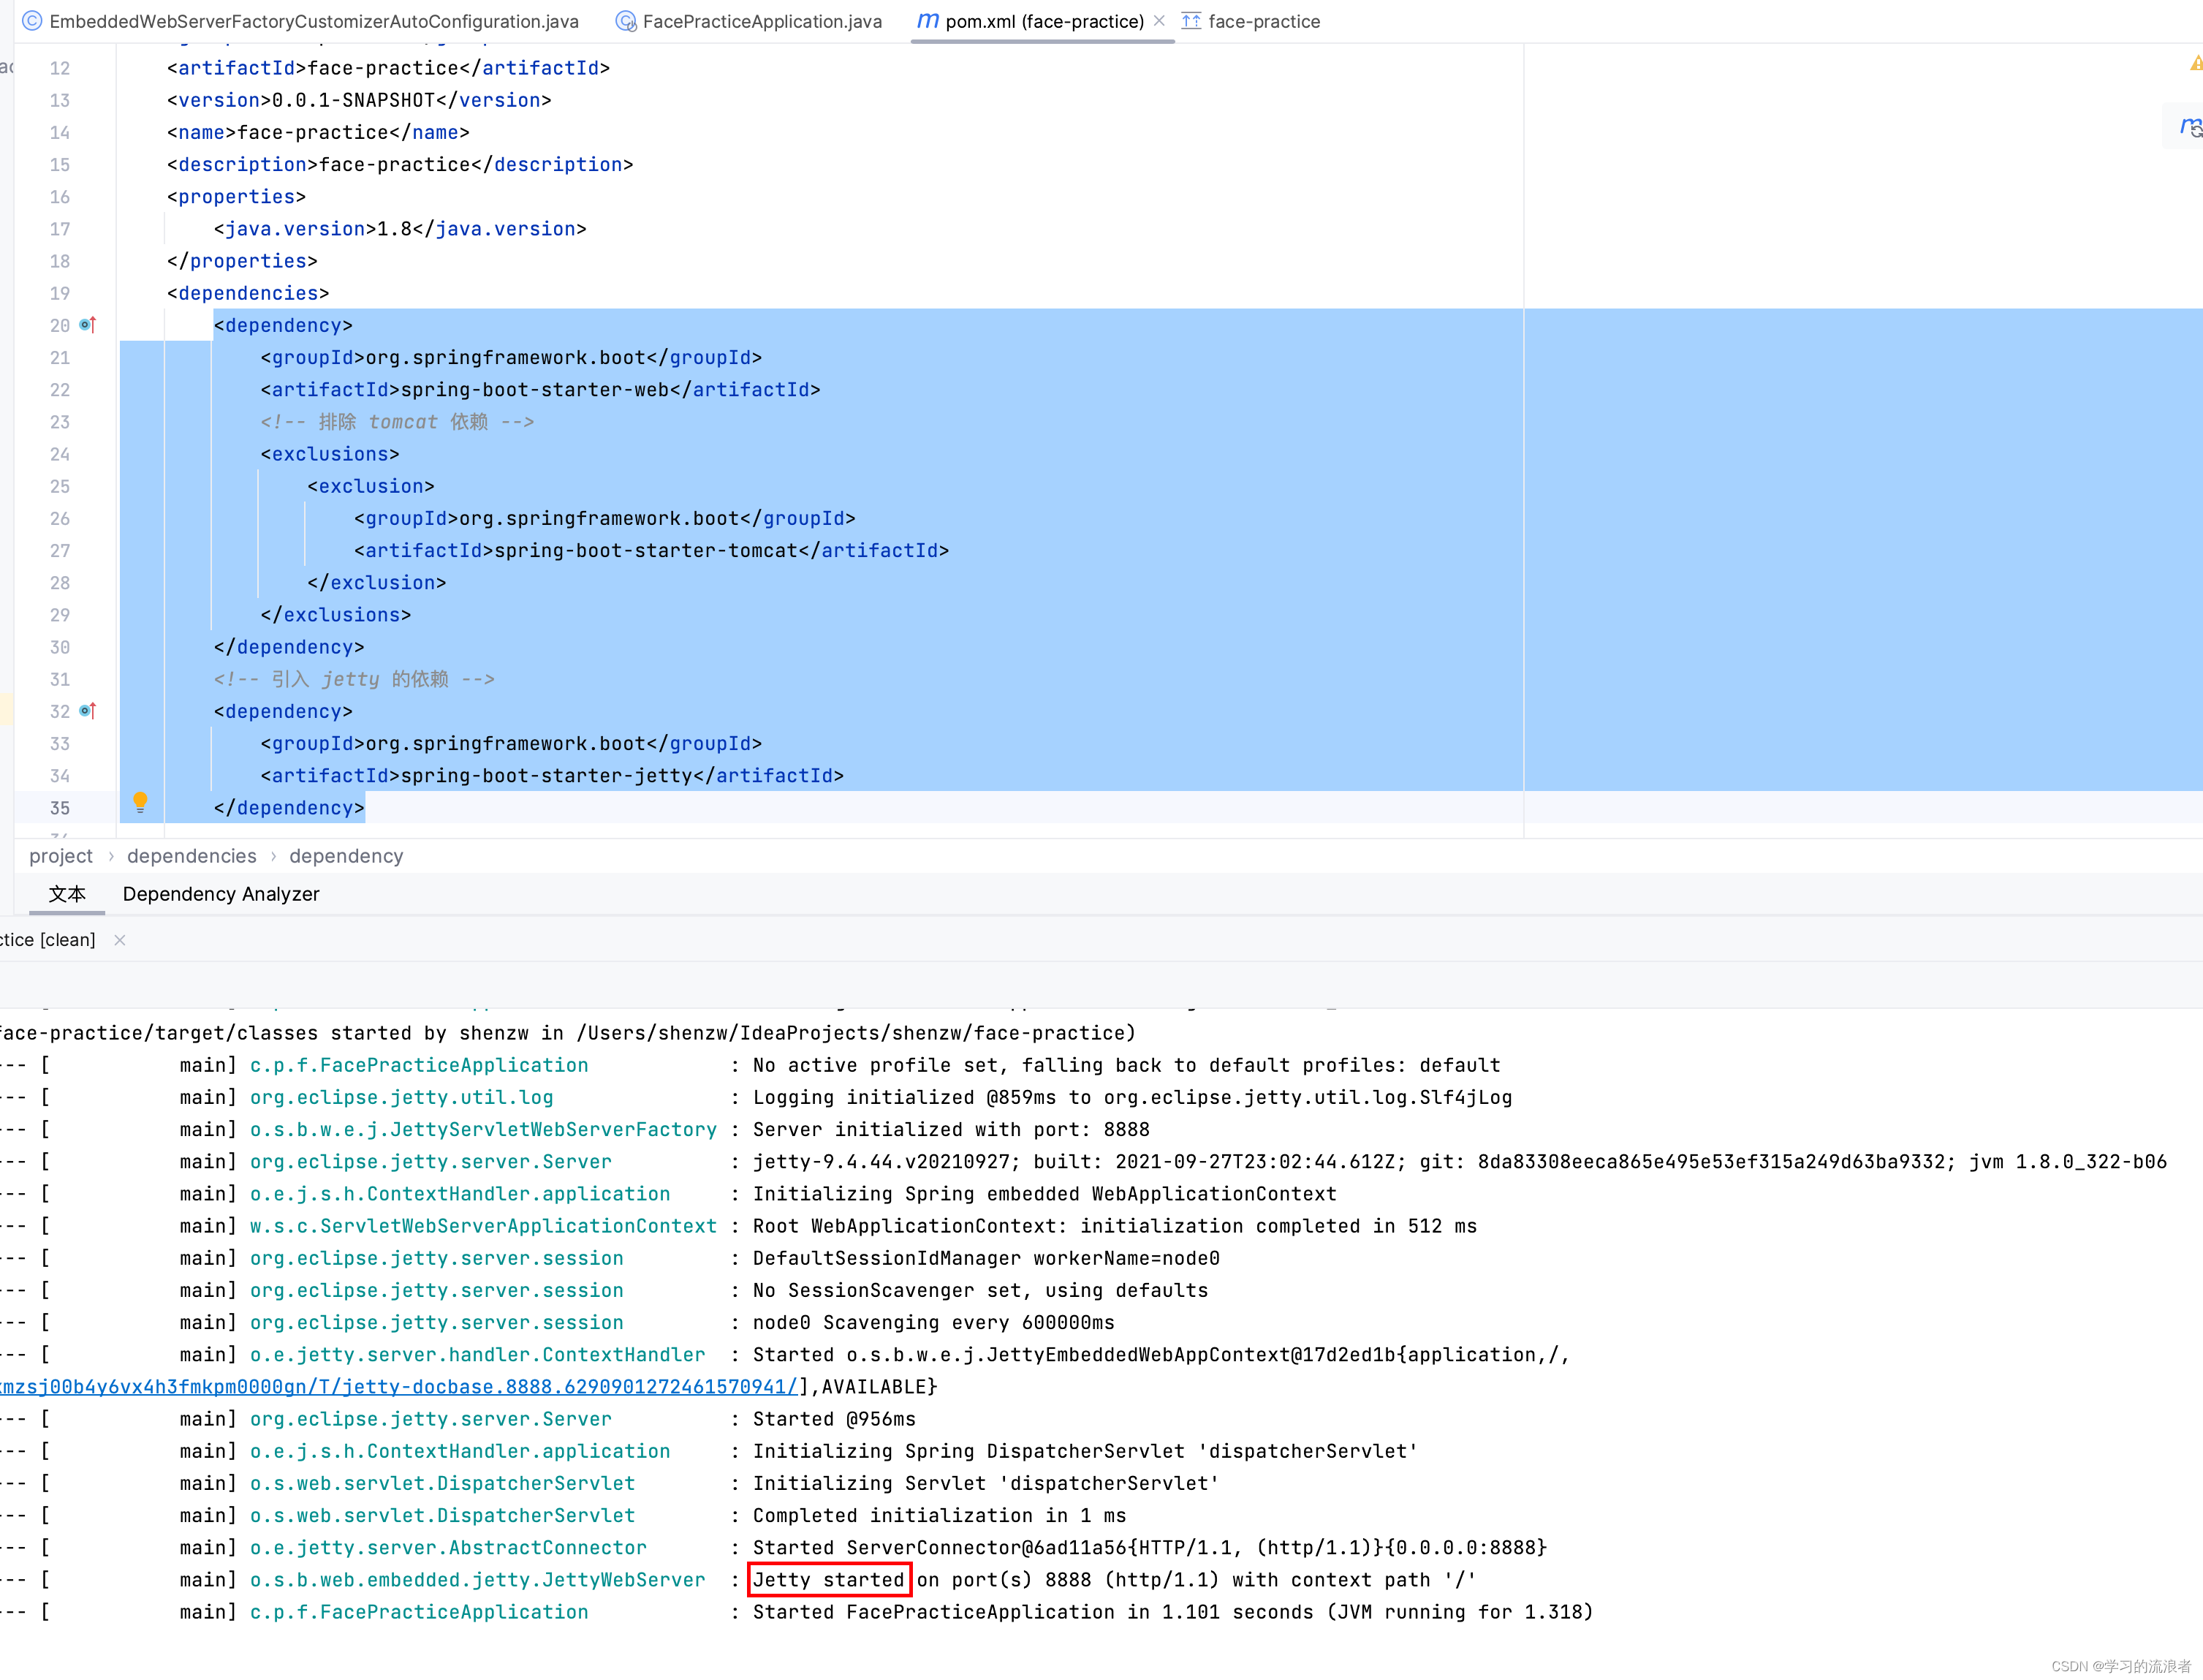Click line number 35 in the gutter
Viewport: 2203px width, 1680px height.
coord(60,808)
